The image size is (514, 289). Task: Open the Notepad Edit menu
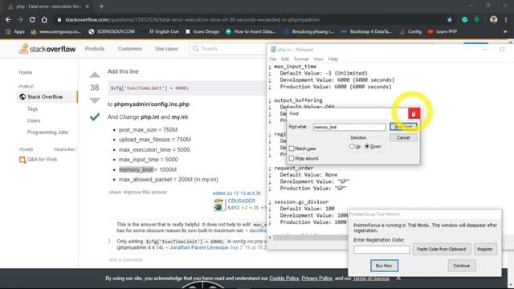point(285,59)
